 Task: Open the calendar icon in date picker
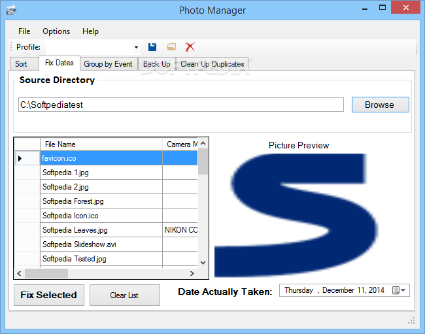396,290
